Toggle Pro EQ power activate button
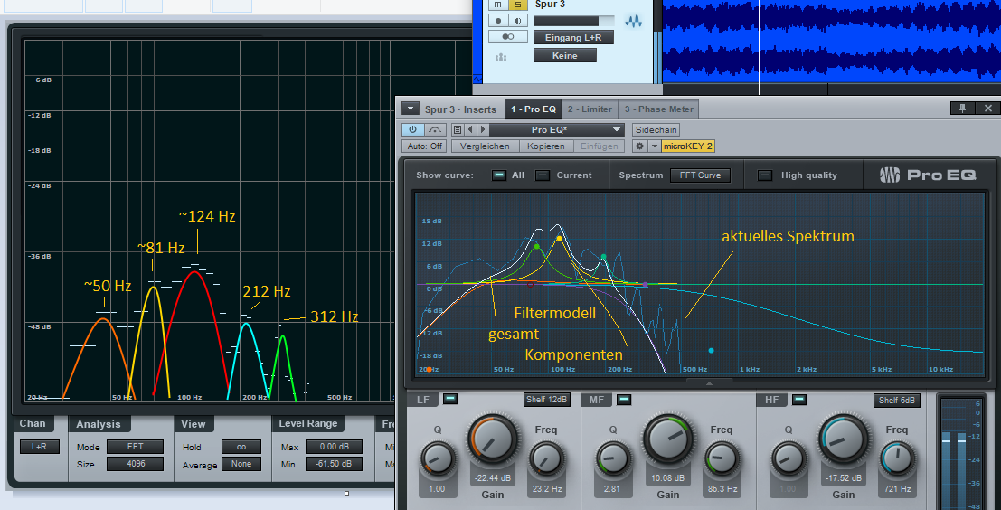Screen dimensions: 1001x510 pos(412,129)
